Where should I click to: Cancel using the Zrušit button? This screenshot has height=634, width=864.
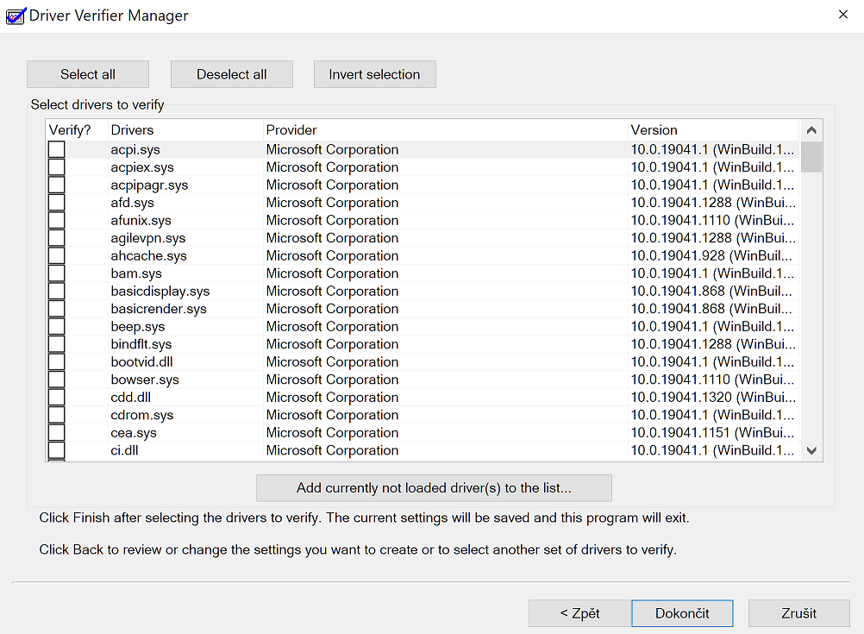tap(798, 613)
